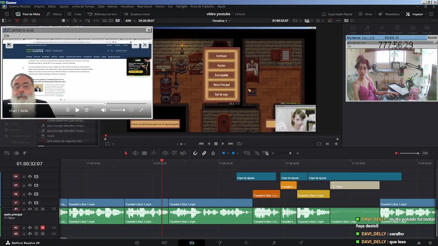This screenshot has width=438, height=246.
Task: Open the Media page icon
Action: [x=137, y=243]
